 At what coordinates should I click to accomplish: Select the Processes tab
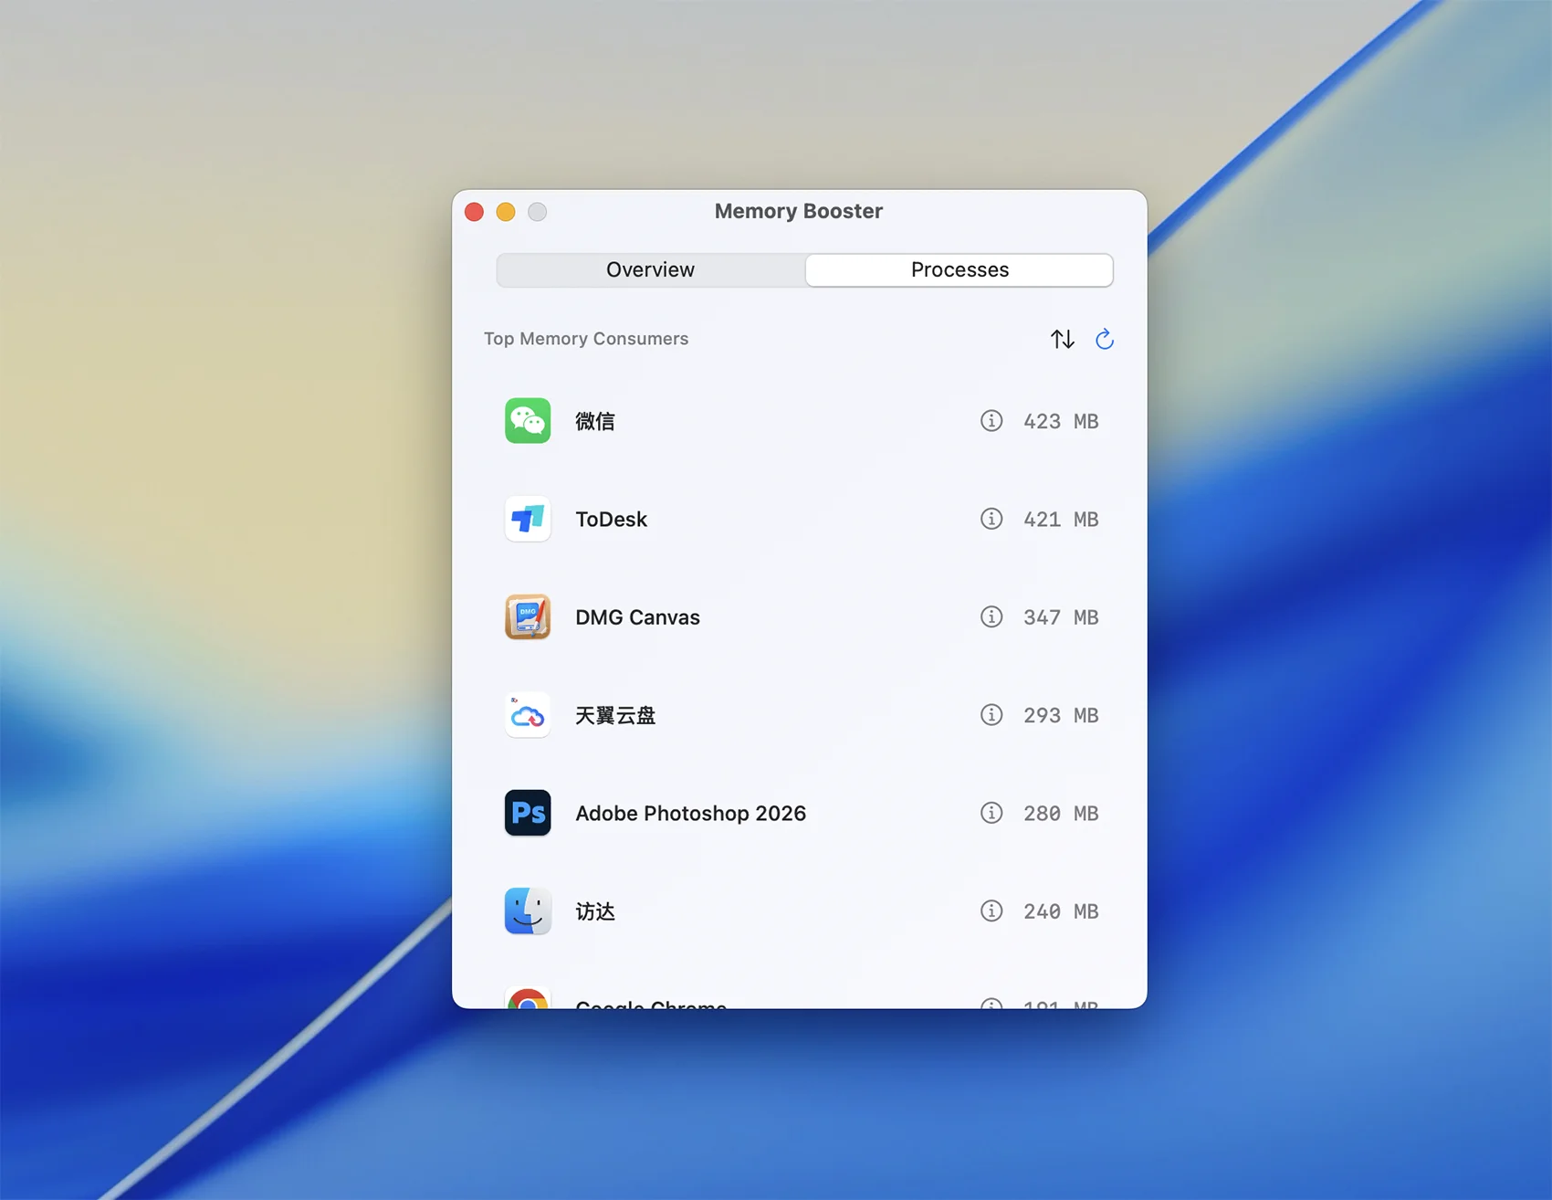[x=960, y=270]
